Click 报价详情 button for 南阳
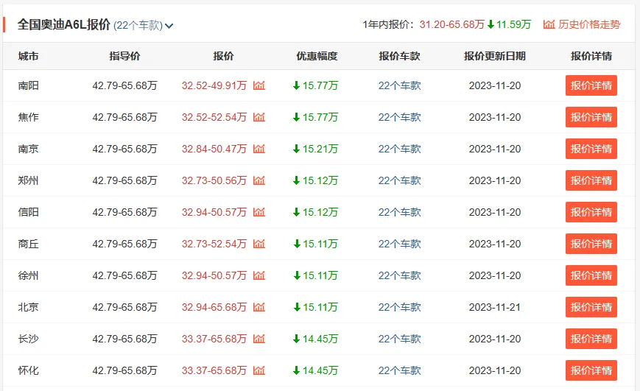Image resolution: width=640 pixels, height=391 pixels. point(591,85)
